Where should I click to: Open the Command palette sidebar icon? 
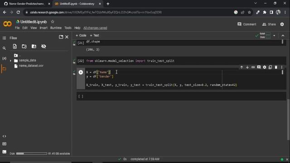tap(4, 144)
